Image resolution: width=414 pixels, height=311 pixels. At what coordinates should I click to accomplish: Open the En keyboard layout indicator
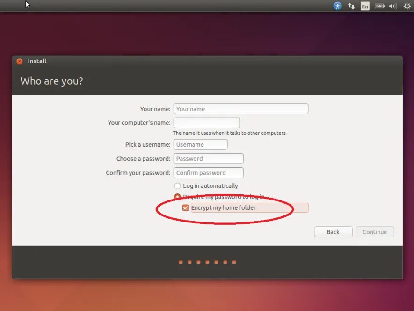(x=365, y=6)
